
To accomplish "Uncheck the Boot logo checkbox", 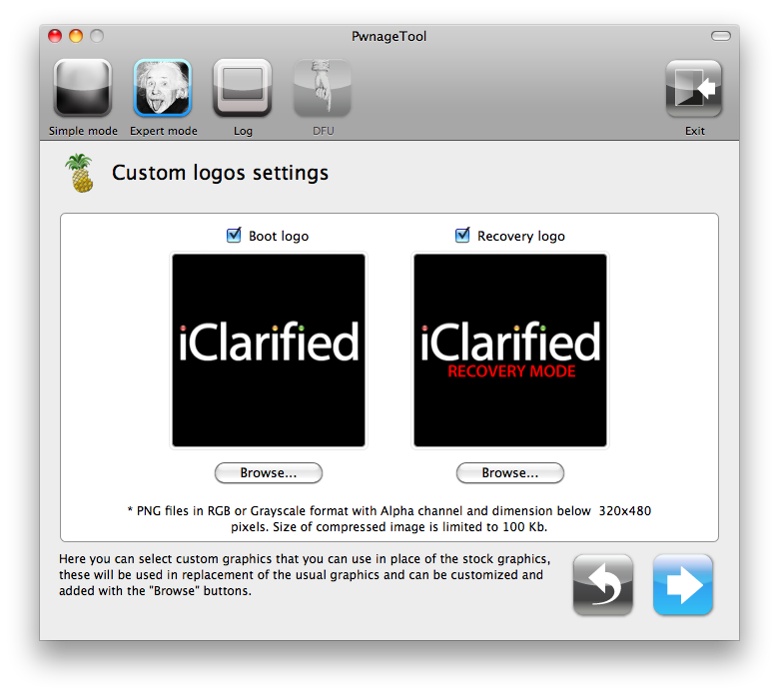I will 235,236.
